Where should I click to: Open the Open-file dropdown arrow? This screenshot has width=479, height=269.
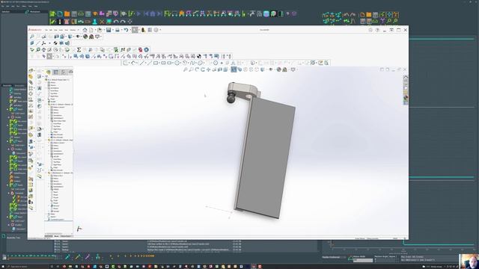pos(104,30)
